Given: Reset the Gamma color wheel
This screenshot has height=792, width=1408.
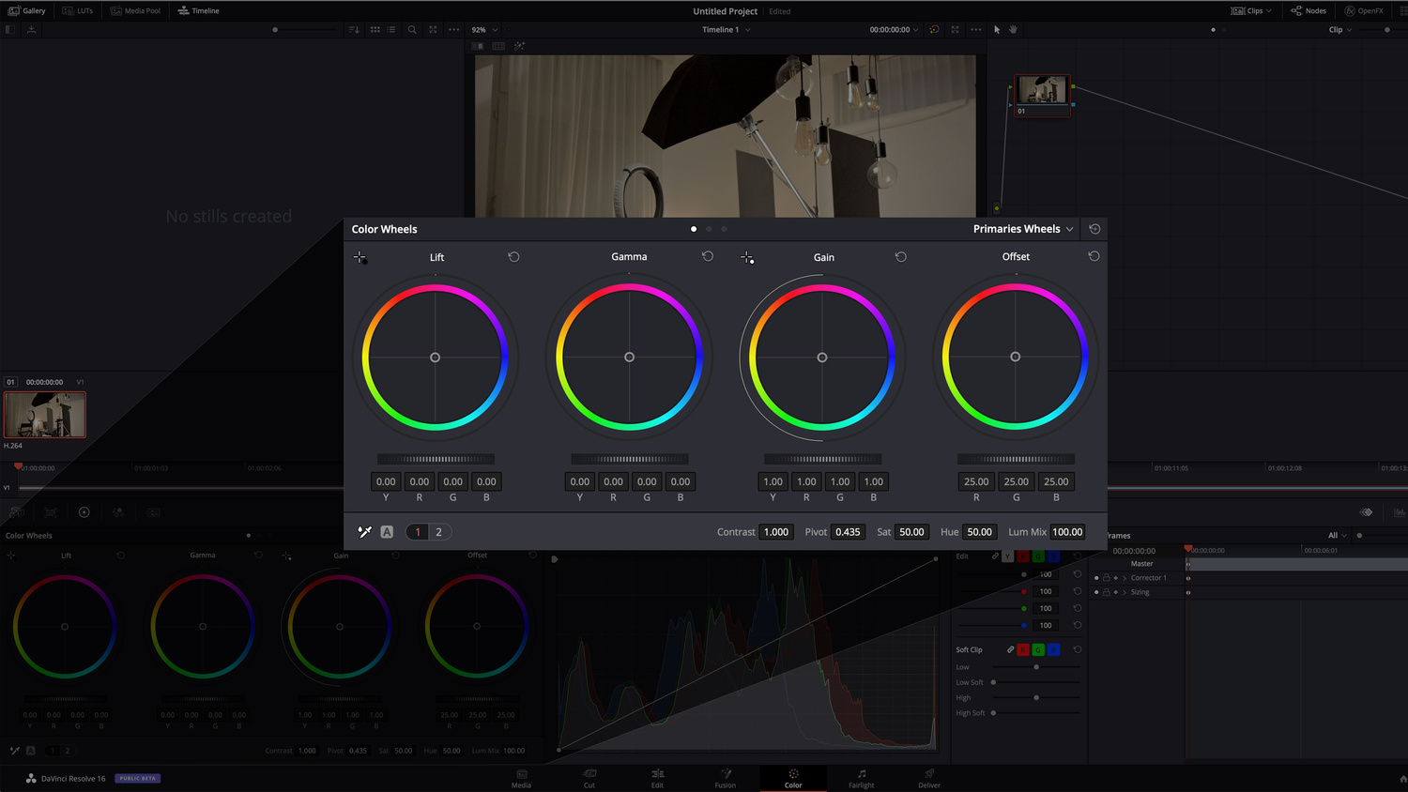Looking at the screenshot, I should click(x=708, y=255).
